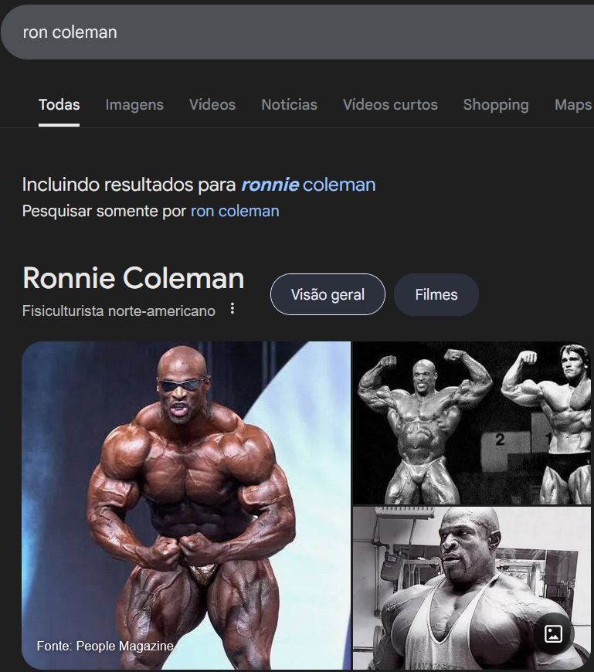
Task: Open the black-and-white double biceps pose photo
Action: (472, 423)
